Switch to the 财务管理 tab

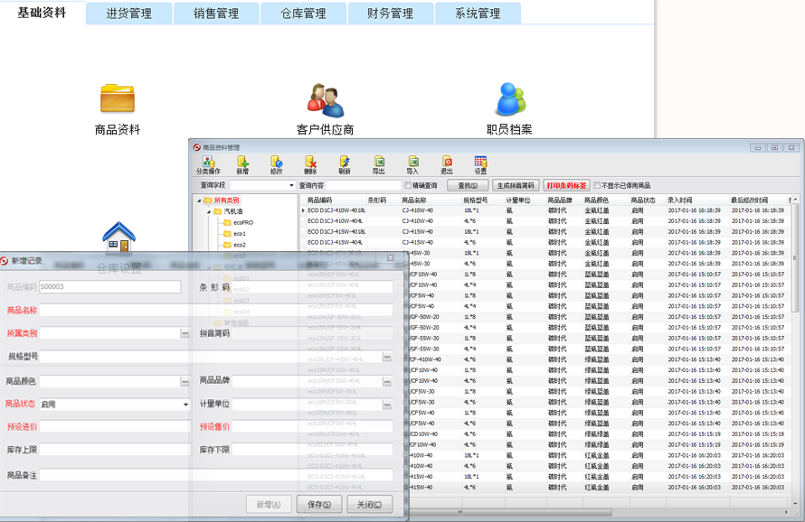pyautogui.click(x=390, y=14)
